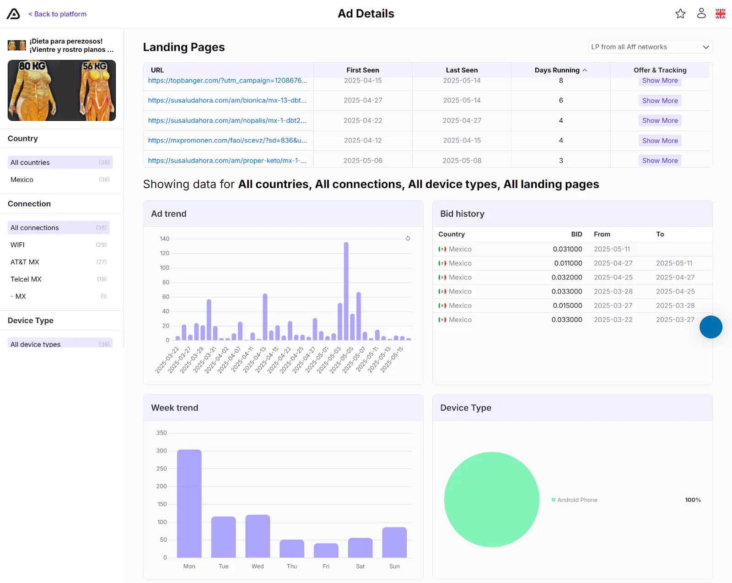This screenshot has width=732, height=583.
Task: Open the 80 KG ad creative image
Action: point(62,91)
